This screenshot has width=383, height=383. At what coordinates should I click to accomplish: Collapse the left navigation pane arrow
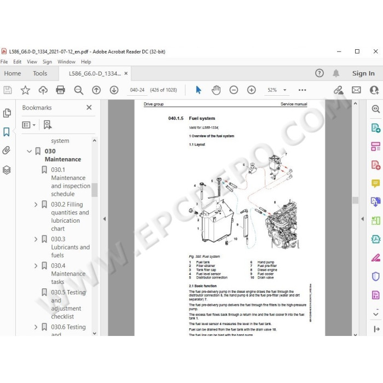[x=105, y=219]
